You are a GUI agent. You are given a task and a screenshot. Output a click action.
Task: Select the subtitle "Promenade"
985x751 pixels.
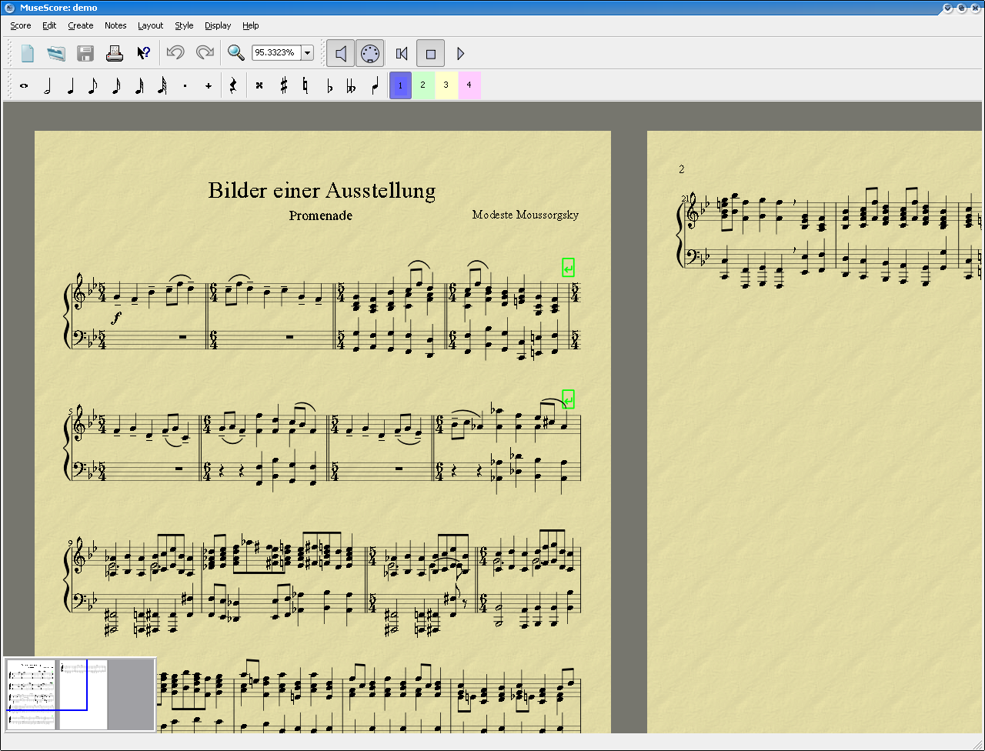(321, 215)
